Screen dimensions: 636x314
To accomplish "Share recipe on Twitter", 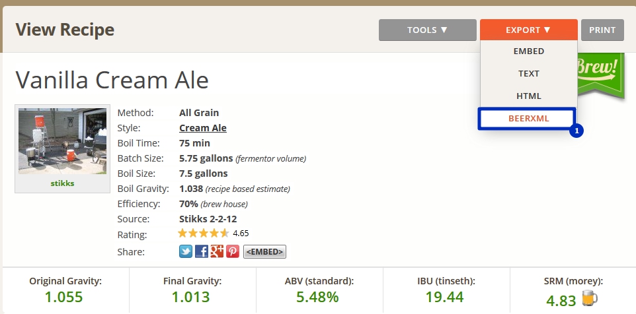I will pyautogui.click(x=186, y=251).
